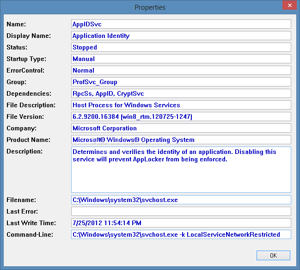
Task: Click the Name field showing AppIDSvc
Action: (181, 24)
